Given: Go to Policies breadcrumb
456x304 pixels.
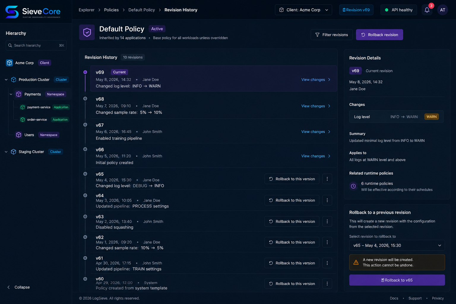Looking at the screenshot, I should pyautogui.click(x=111, y=10).
